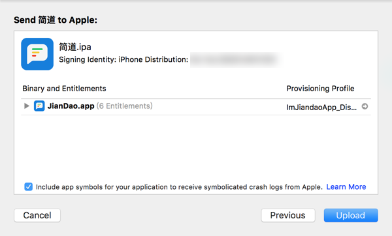Click the 'Include app symbols' checkbox label text
Viewport: 392px width, 236px height.
[179, 187]
